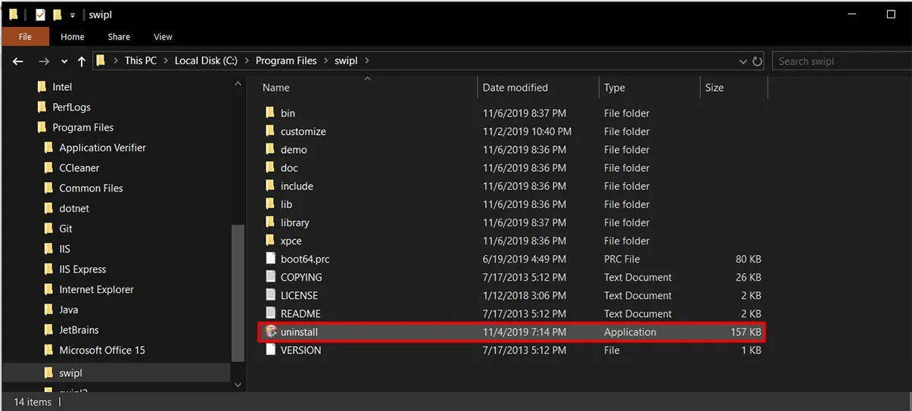
Task: Open the recent locations dropdown arrow
Action: coord(64,62)
